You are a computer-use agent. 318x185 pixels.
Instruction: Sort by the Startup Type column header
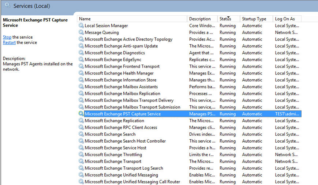coord(257,19)
